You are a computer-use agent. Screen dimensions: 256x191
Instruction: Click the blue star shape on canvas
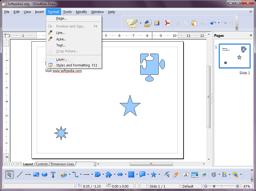[x=130, y=106]
